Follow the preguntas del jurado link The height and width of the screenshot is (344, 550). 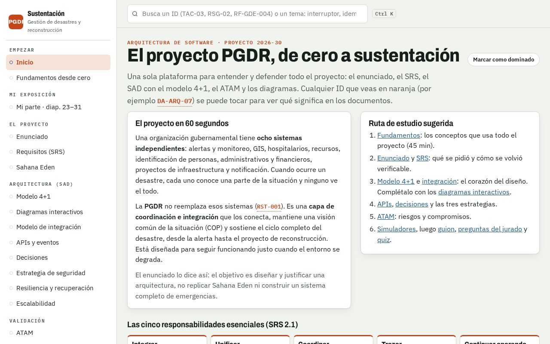490,229
